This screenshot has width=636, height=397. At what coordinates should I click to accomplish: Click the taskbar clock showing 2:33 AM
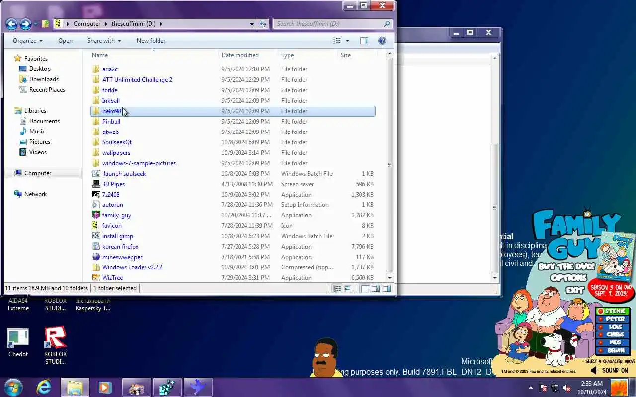pos(591,388)
